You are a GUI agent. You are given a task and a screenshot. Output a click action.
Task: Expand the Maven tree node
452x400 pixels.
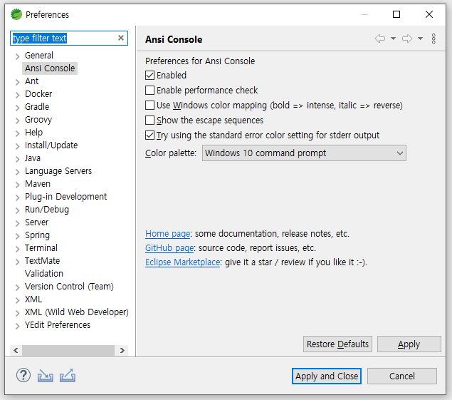pos(18,185)
